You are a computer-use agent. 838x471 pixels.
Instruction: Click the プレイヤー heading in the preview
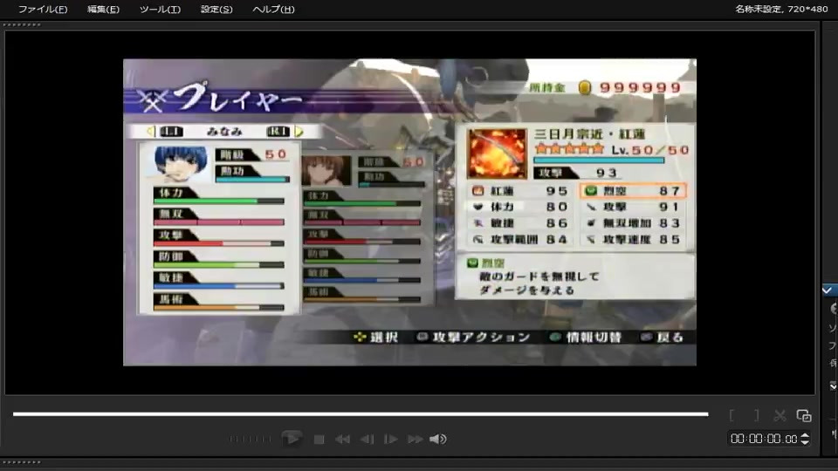(237, 97)
